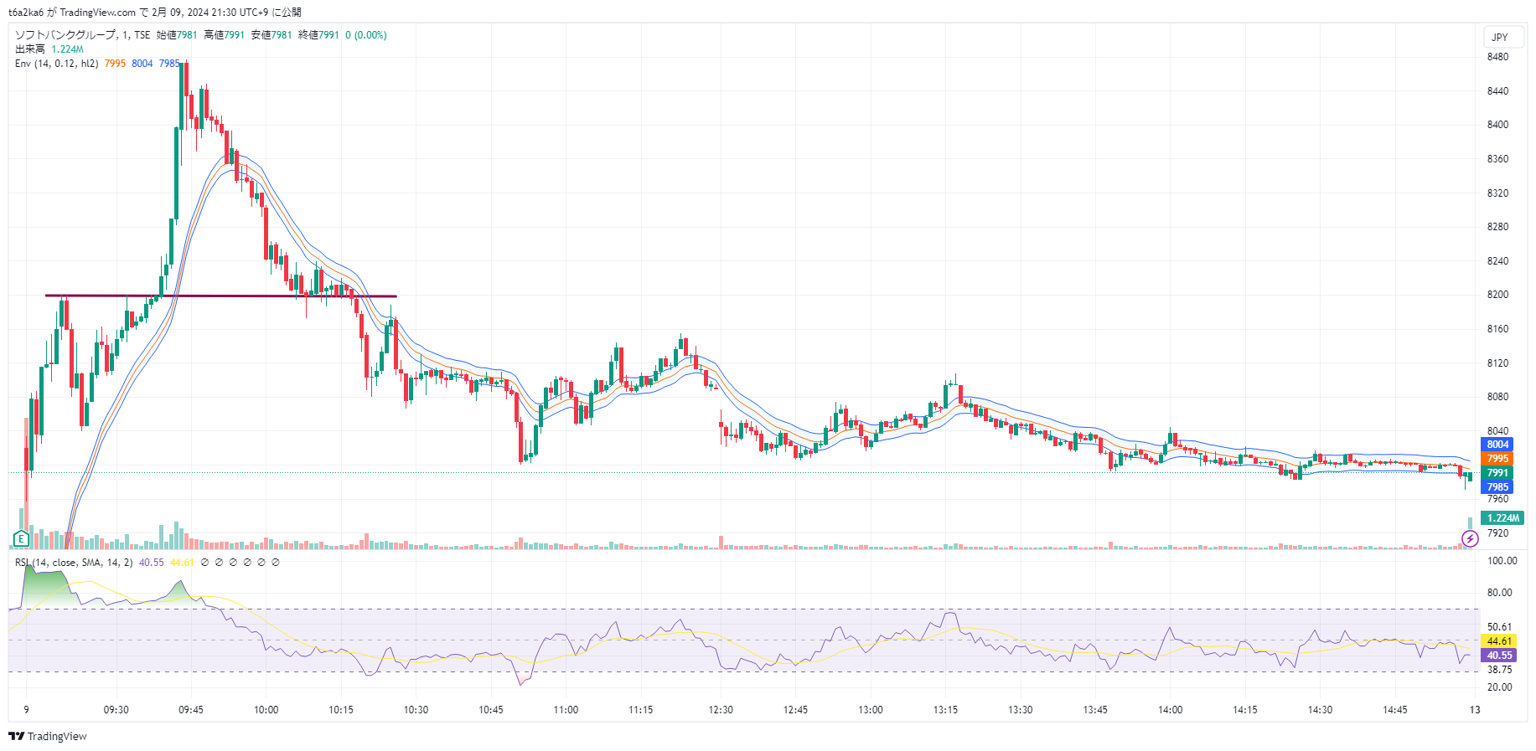Screen dimensions: 1536x751
Task: Click the purple lightning bolt icon
Action: pyautogui.click(x=1470, y=538)
